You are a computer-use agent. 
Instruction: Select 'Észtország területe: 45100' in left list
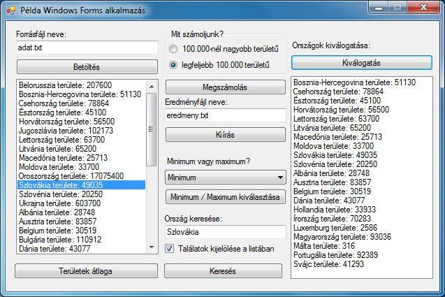(x=82, y=113)
